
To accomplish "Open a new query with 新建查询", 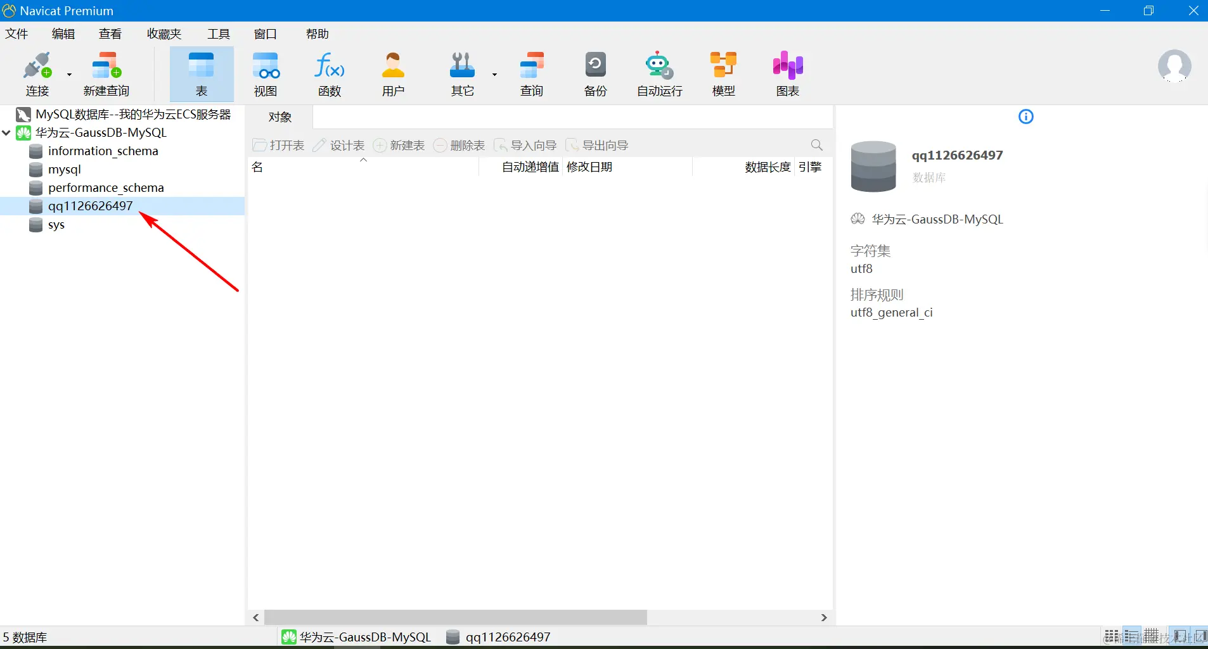I will (x=106, y=74).
